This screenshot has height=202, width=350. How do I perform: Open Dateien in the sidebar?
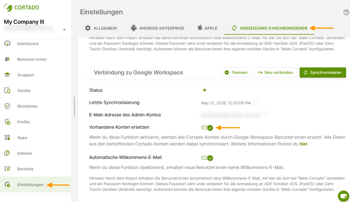[x=36, y=153]
